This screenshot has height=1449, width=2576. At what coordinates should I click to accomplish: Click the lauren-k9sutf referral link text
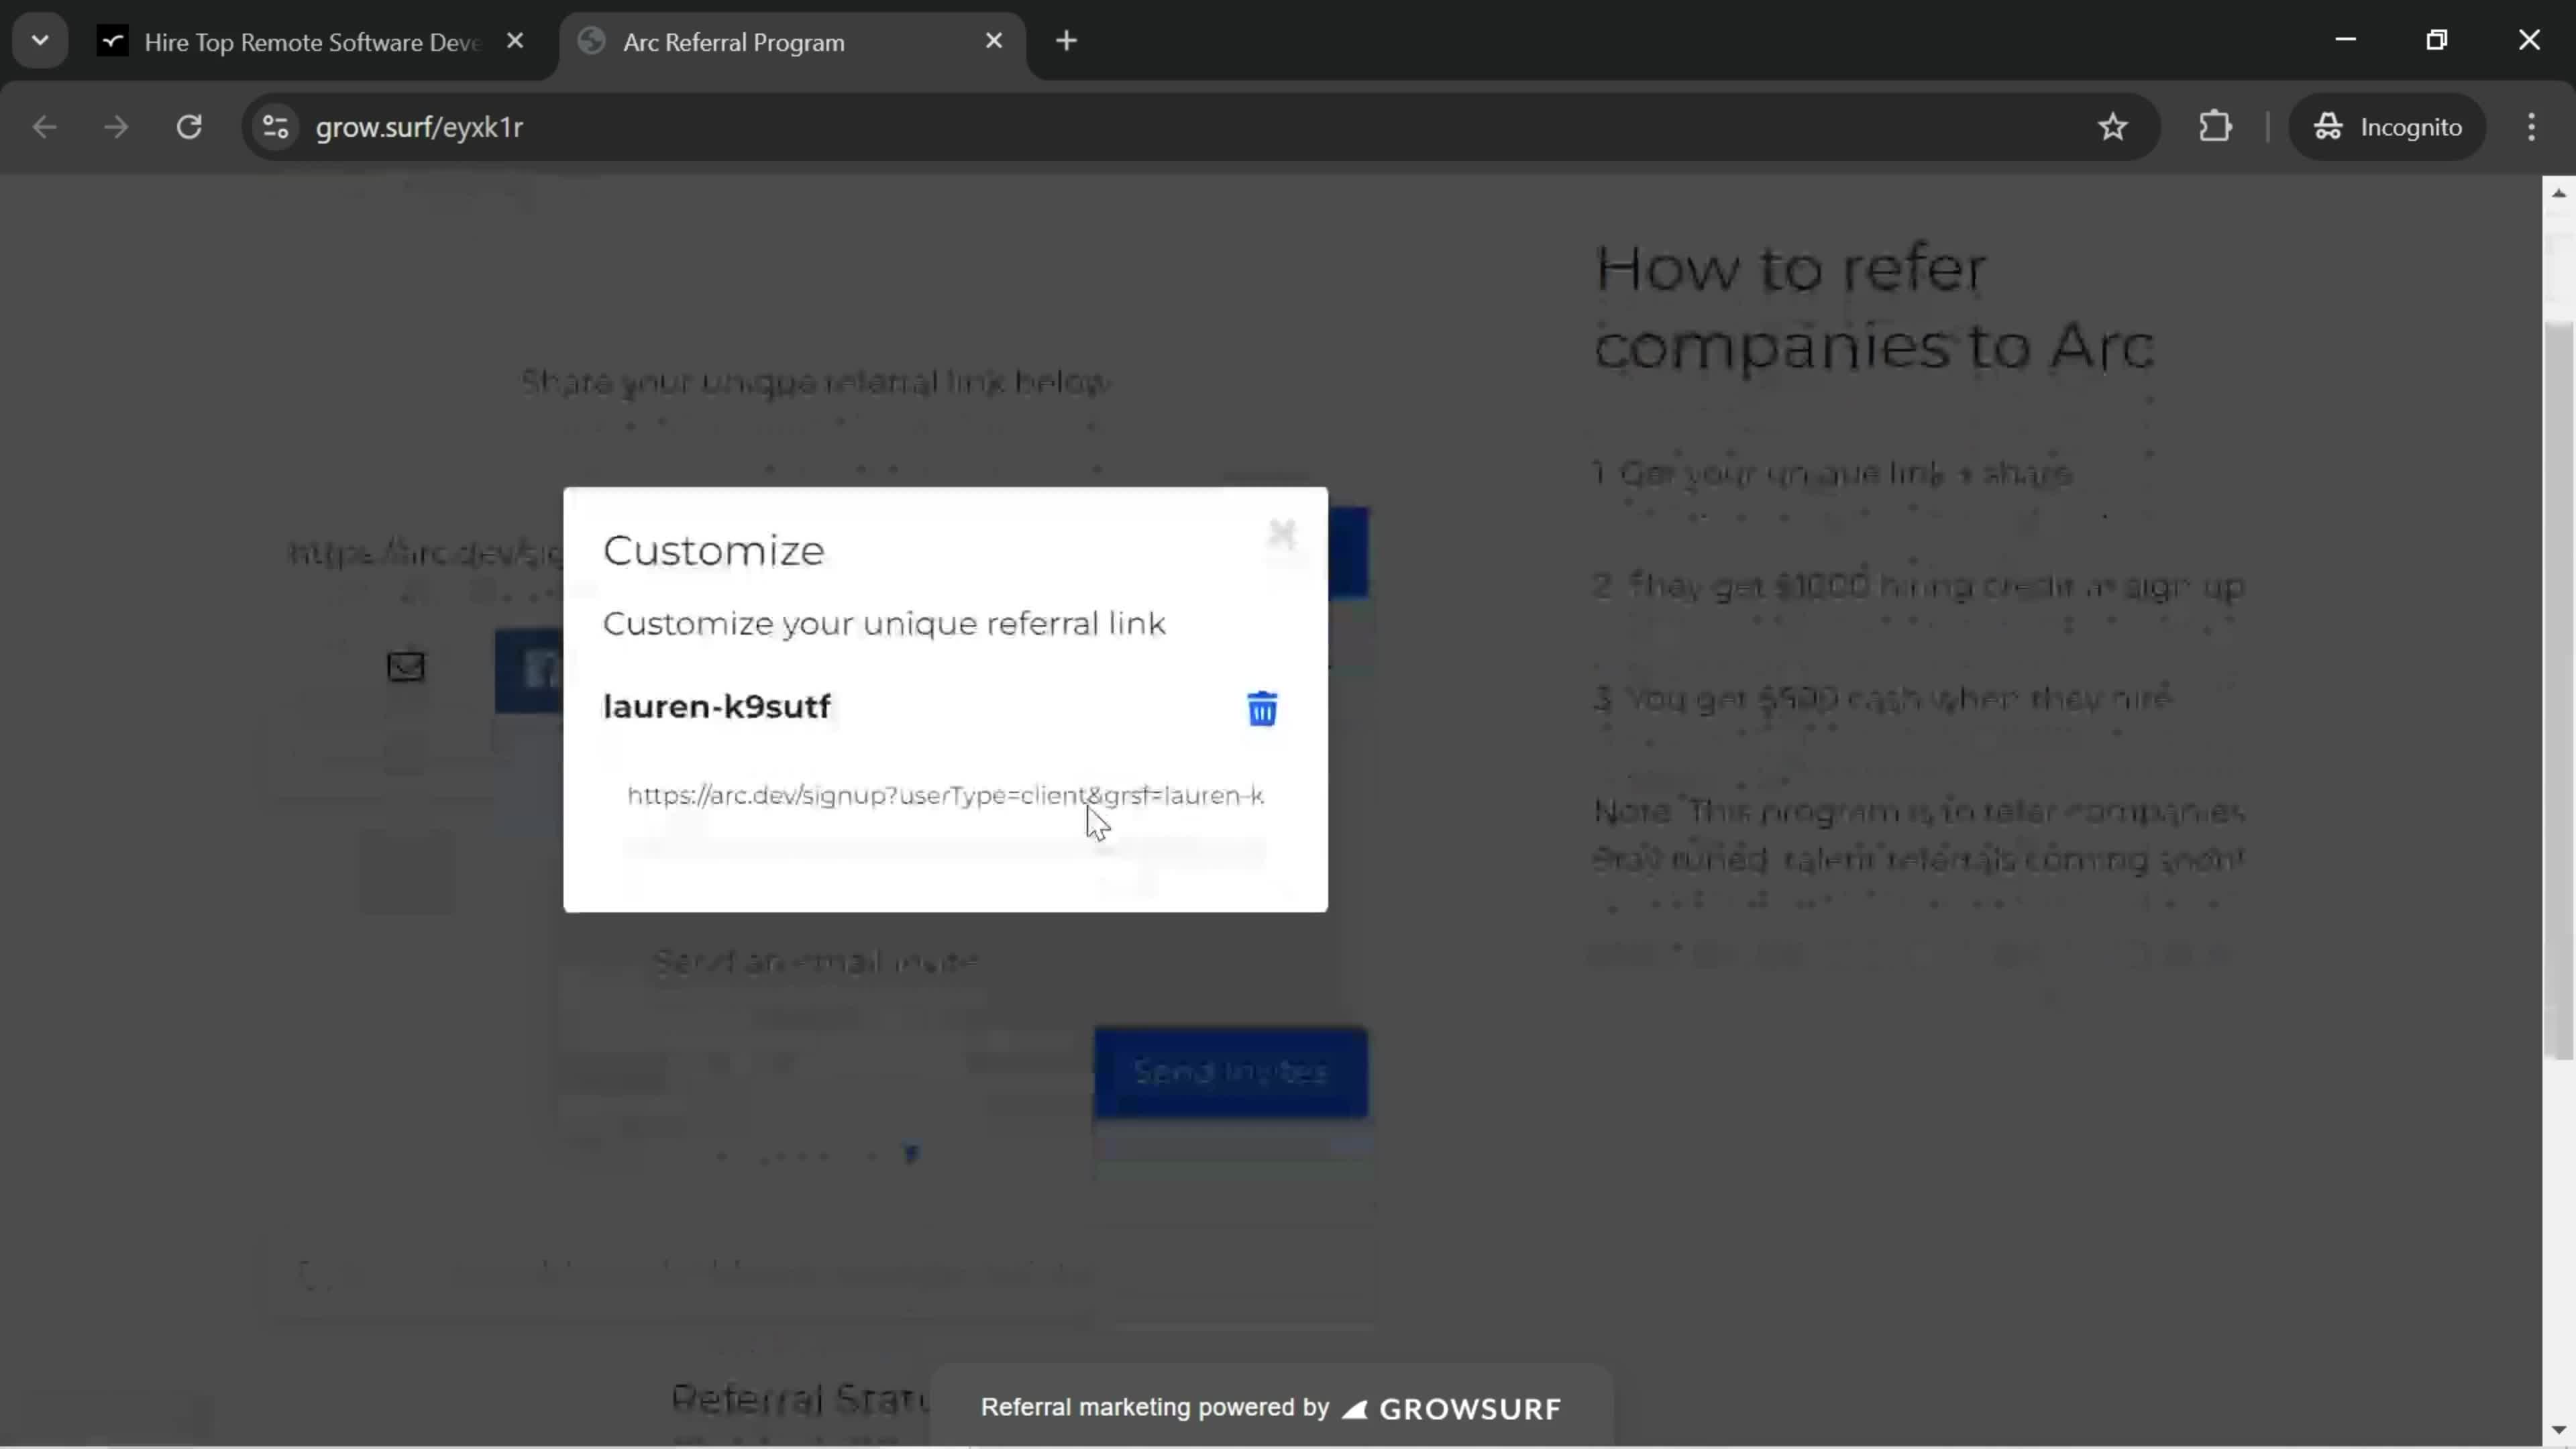coord(716,704)
